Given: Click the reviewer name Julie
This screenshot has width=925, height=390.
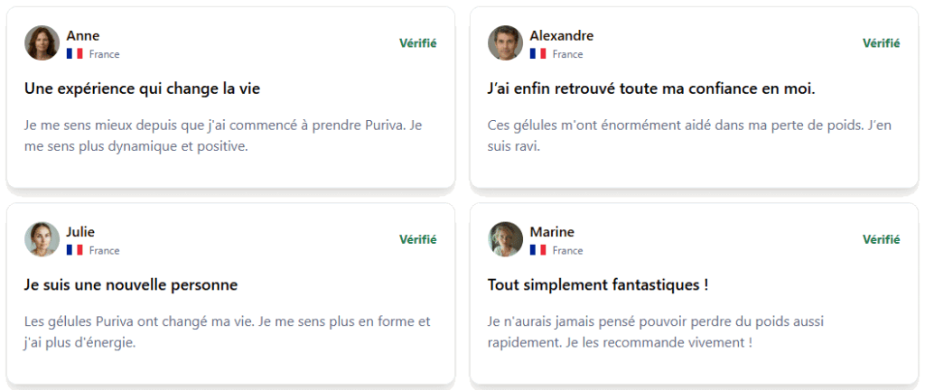Looking at the screenshot, I should click(80, 232).
